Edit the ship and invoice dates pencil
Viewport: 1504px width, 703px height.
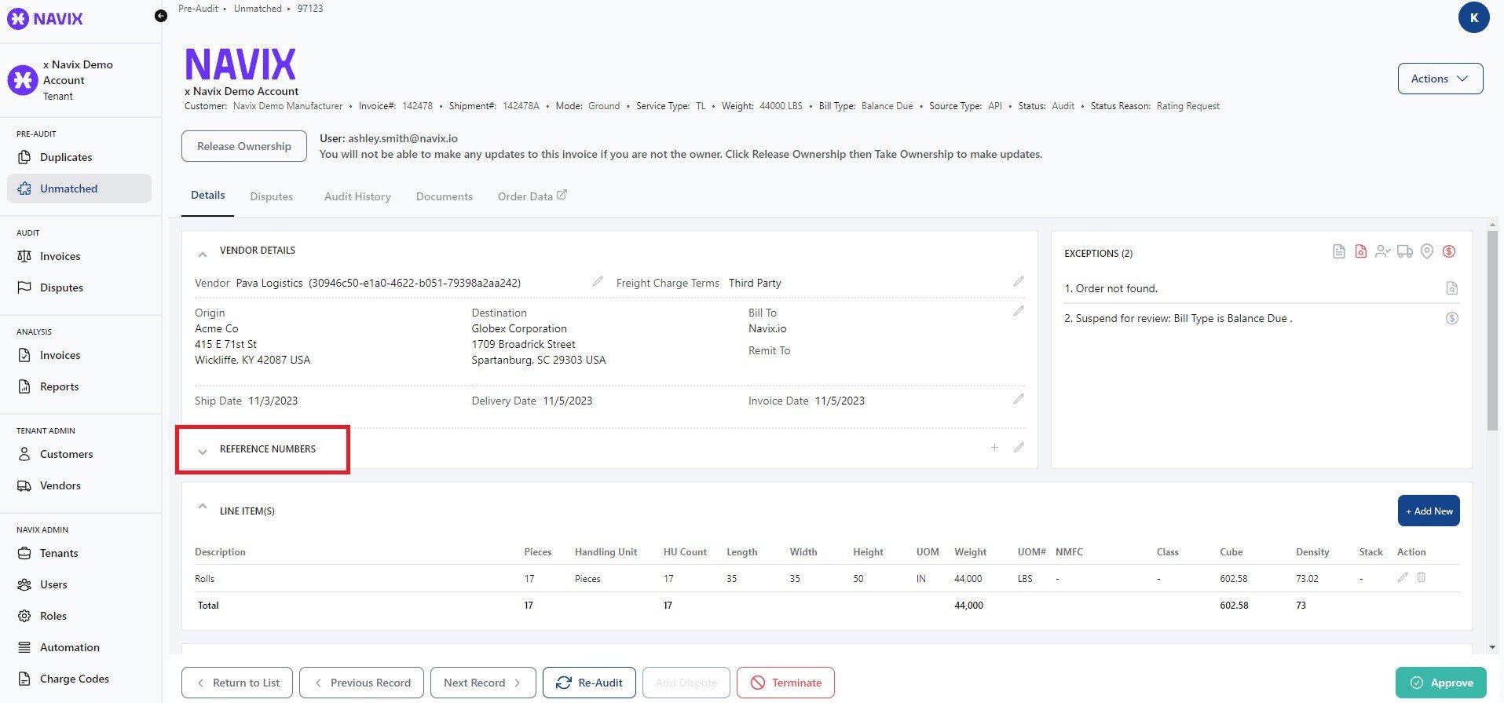tap(1019, 399)
